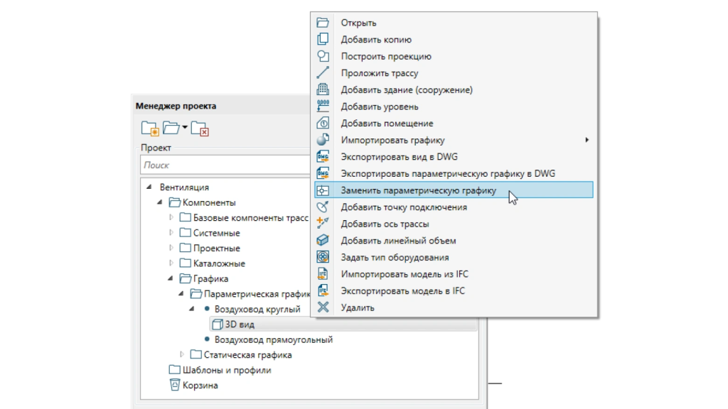Select the Шаблоны и профили folder
Viewport: 728px width, 409px height.
click(x=227, y=370)
